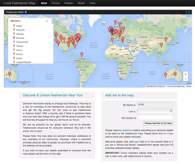Click the red pin next to ChrisJ

(x=14, y=50)
